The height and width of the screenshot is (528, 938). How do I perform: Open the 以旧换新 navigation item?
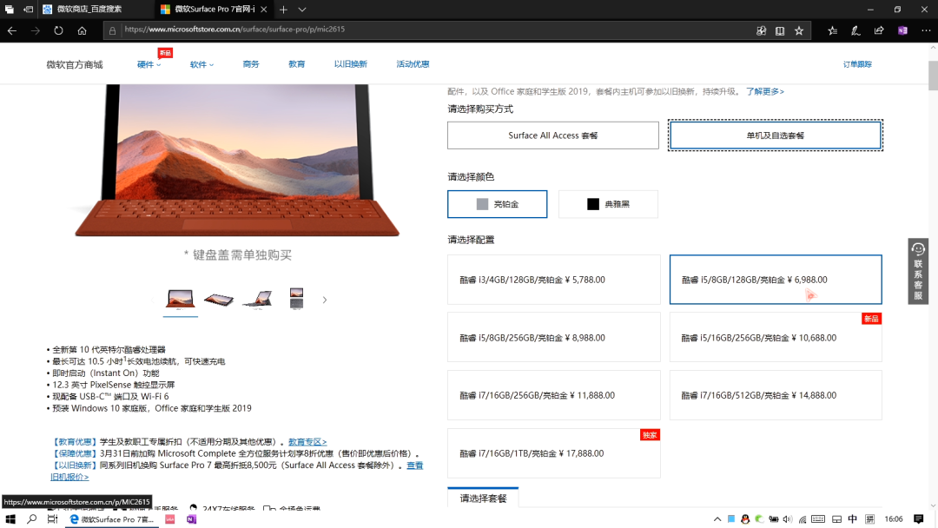click(x=351, y=64)
